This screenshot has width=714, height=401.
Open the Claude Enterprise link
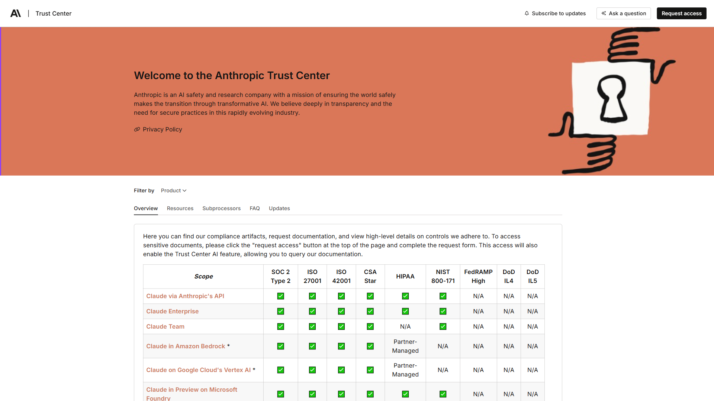[x=173, y=311]
